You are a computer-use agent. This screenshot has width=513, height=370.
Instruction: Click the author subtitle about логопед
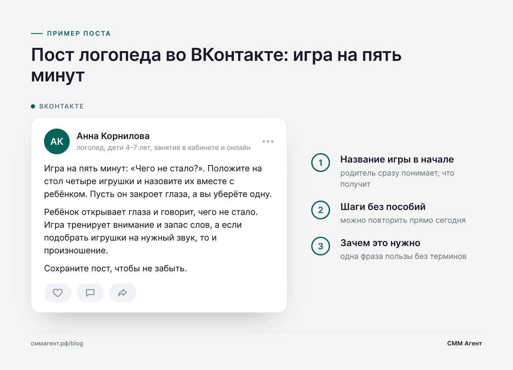pyautogui.click(x=164, y=148)
